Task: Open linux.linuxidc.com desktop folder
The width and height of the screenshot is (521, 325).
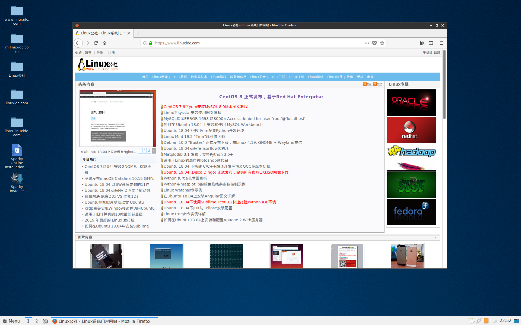Action: pyautogui.click(x=17, y=127)
